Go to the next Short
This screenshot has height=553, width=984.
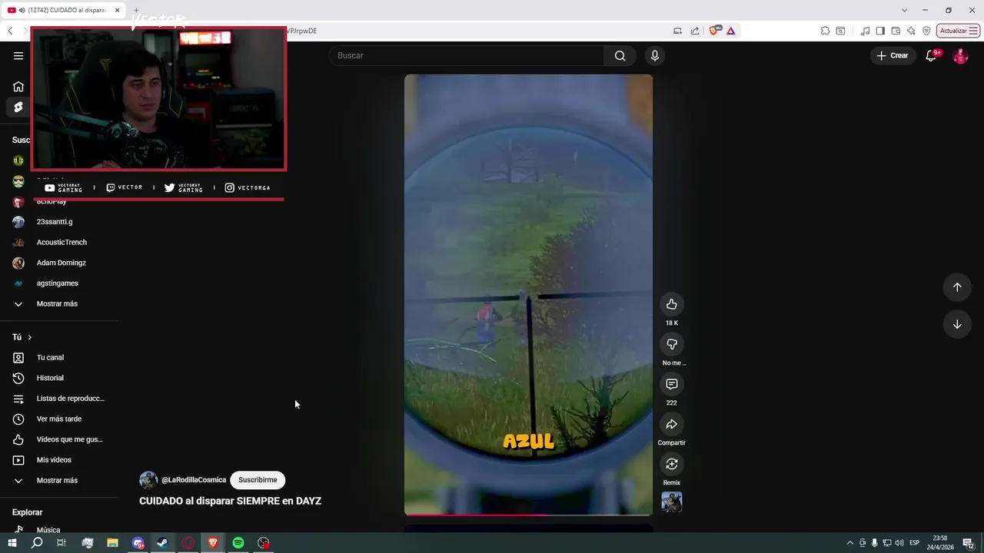(x=957, y=324)
